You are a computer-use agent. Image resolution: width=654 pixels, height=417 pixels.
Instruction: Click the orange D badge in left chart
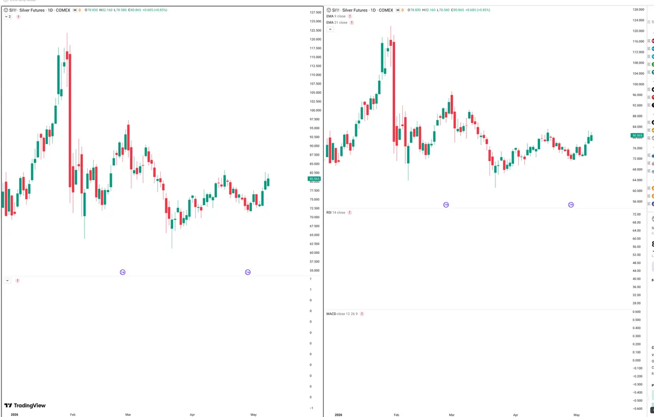79,10
